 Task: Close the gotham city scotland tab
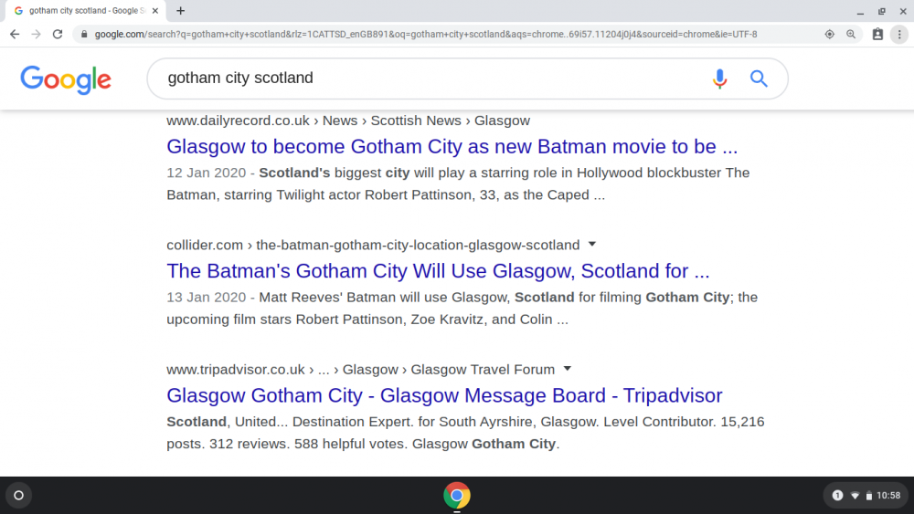[x=155, y=10]
